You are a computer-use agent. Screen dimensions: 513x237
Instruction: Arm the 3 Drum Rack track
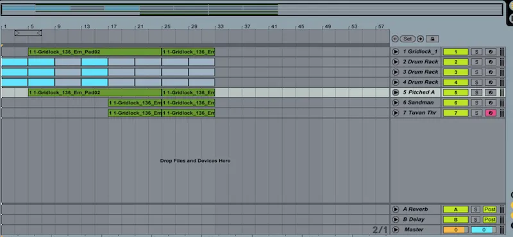(491, 72)
